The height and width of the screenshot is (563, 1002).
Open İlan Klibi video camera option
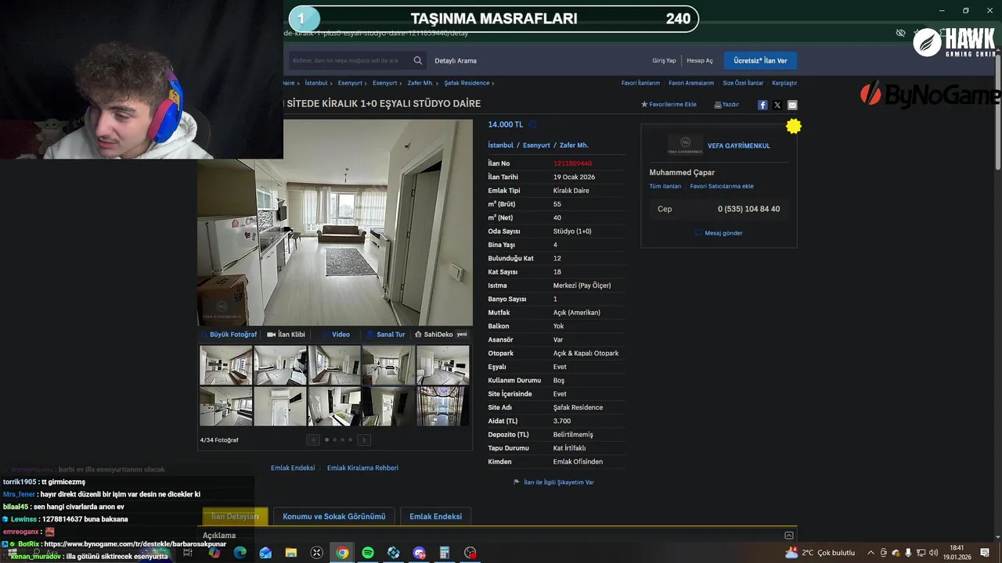tap(286, 335)
